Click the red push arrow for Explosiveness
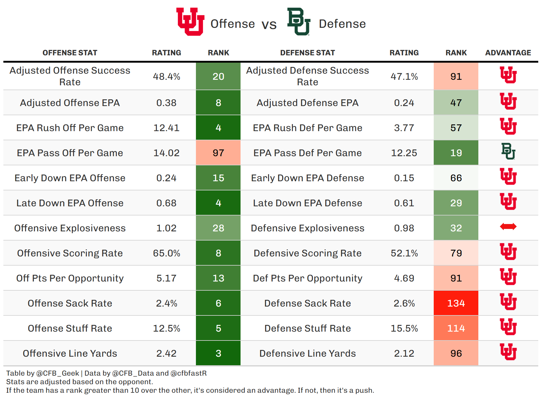541x401 pixels. [x=508, y=226]
